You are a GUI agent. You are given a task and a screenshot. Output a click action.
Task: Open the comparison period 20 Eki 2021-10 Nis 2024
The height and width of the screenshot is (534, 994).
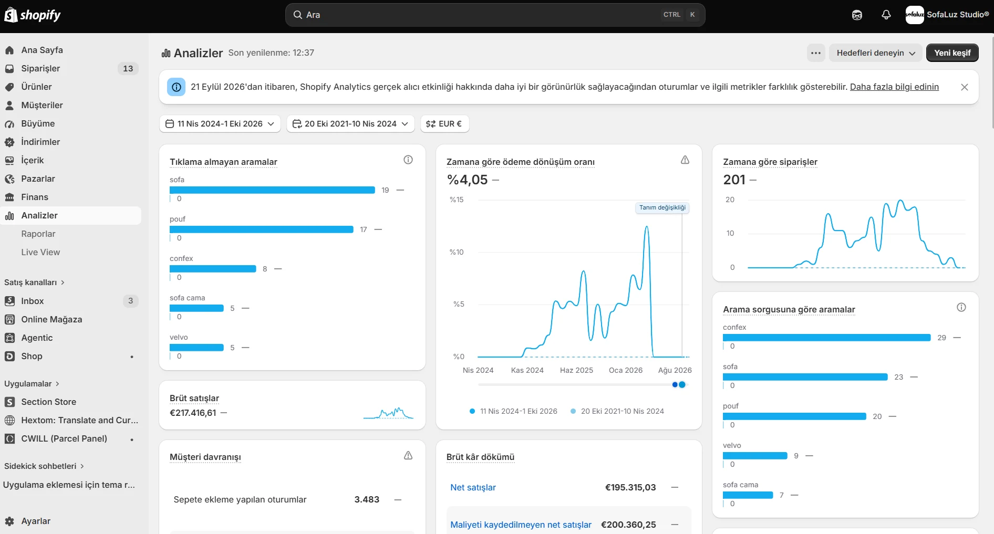point(350,124)
